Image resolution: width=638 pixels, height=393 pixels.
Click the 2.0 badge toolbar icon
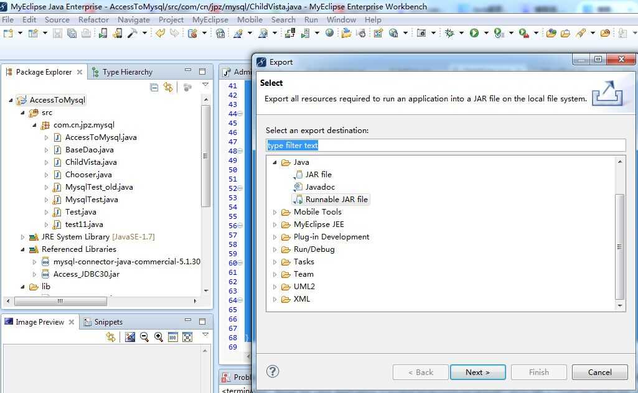pyautogui.click(x=220, y=34)
